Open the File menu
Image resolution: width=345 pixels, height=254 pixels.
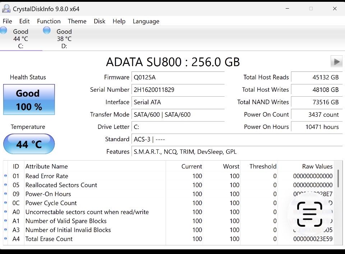[x=7, y=21]
